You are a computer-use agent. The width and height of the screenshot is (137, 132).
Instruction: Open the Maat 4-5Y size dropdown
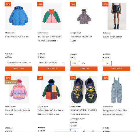tap(51, 63)
